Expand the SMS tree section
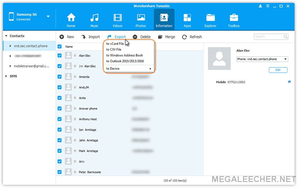The image size is (298, 188). point(6,76)
